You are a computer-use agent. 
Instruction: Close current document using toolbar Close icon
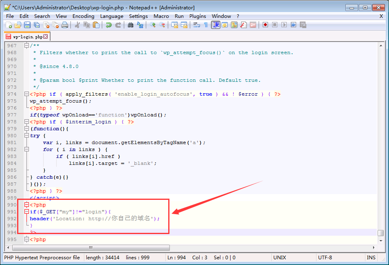pyautogui.click(x=46, y=25)
